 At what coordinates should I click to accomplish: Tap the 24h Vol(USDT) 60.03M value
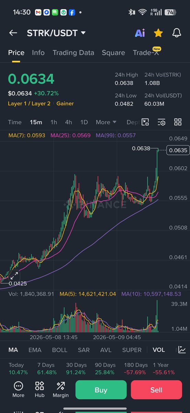(154, 104)
